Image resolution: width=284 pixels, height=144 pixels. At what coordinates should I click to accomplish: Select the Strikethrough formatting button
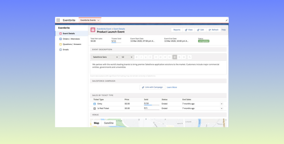coord(150,57)
